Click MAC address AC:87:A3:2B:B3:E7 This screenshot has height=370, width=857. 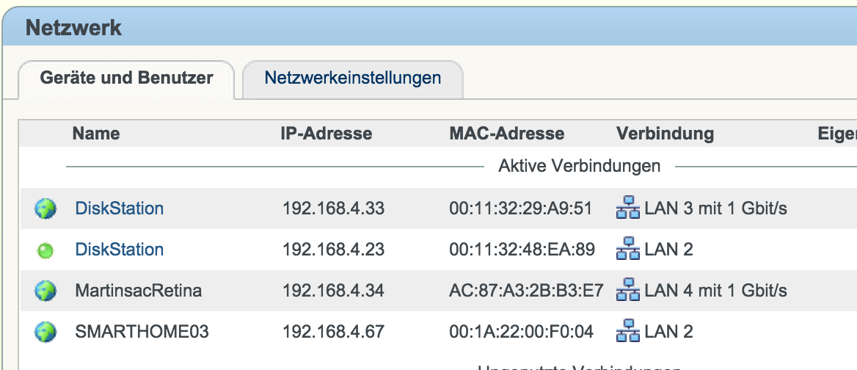[x=526, y=290]
